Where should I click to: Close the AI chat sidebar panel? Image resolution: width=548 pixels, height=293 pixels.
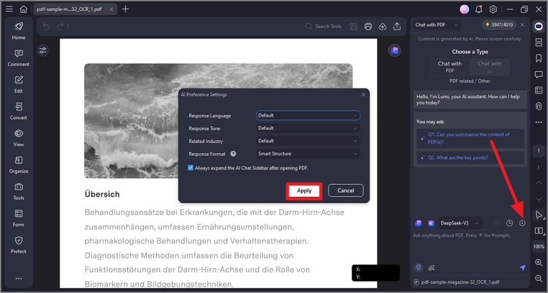pyautogui.click(x=522, y=25)
